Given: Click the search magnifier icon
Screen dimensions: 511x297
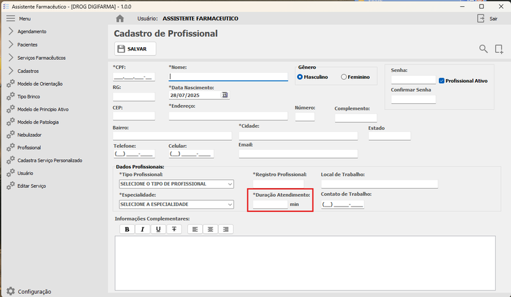Looking at the screenshot, I should click(x=484, y=49).
